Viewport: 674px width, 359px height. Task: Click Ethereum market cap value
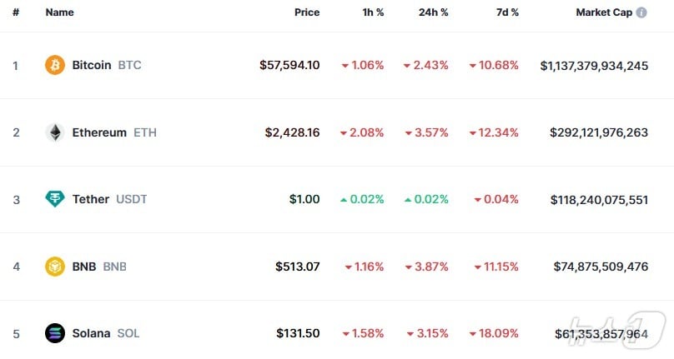(598, 132)
